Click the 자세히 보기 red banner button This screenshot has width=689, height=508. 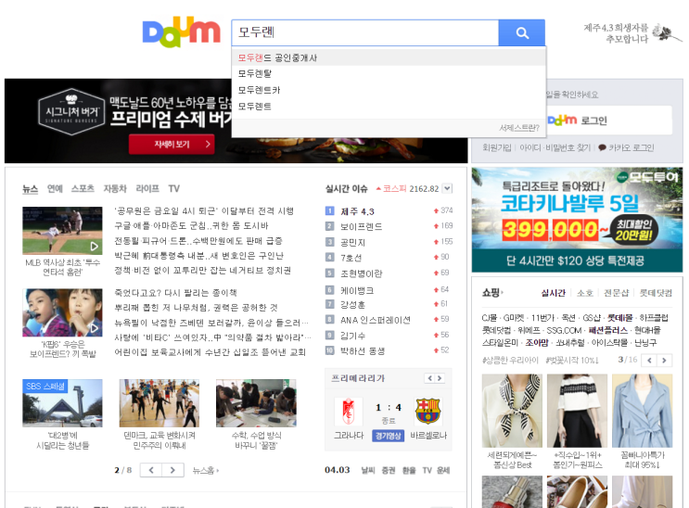click(x=172, y=144)
